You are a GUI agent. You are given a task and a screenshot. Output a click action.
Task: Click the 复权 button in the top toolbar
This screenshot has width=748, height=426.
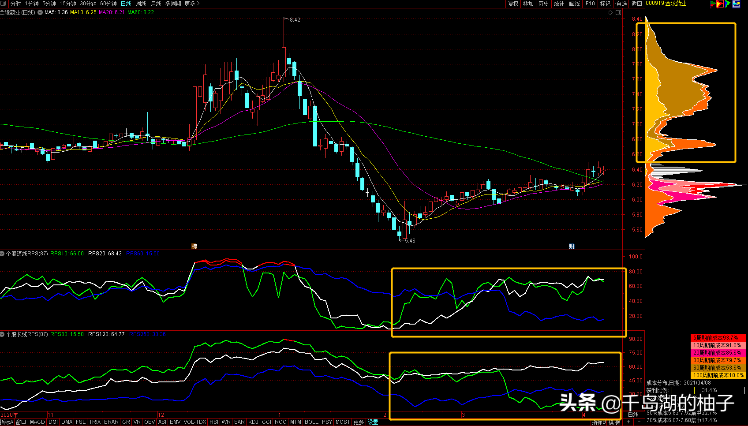click(x=513, y=4)
